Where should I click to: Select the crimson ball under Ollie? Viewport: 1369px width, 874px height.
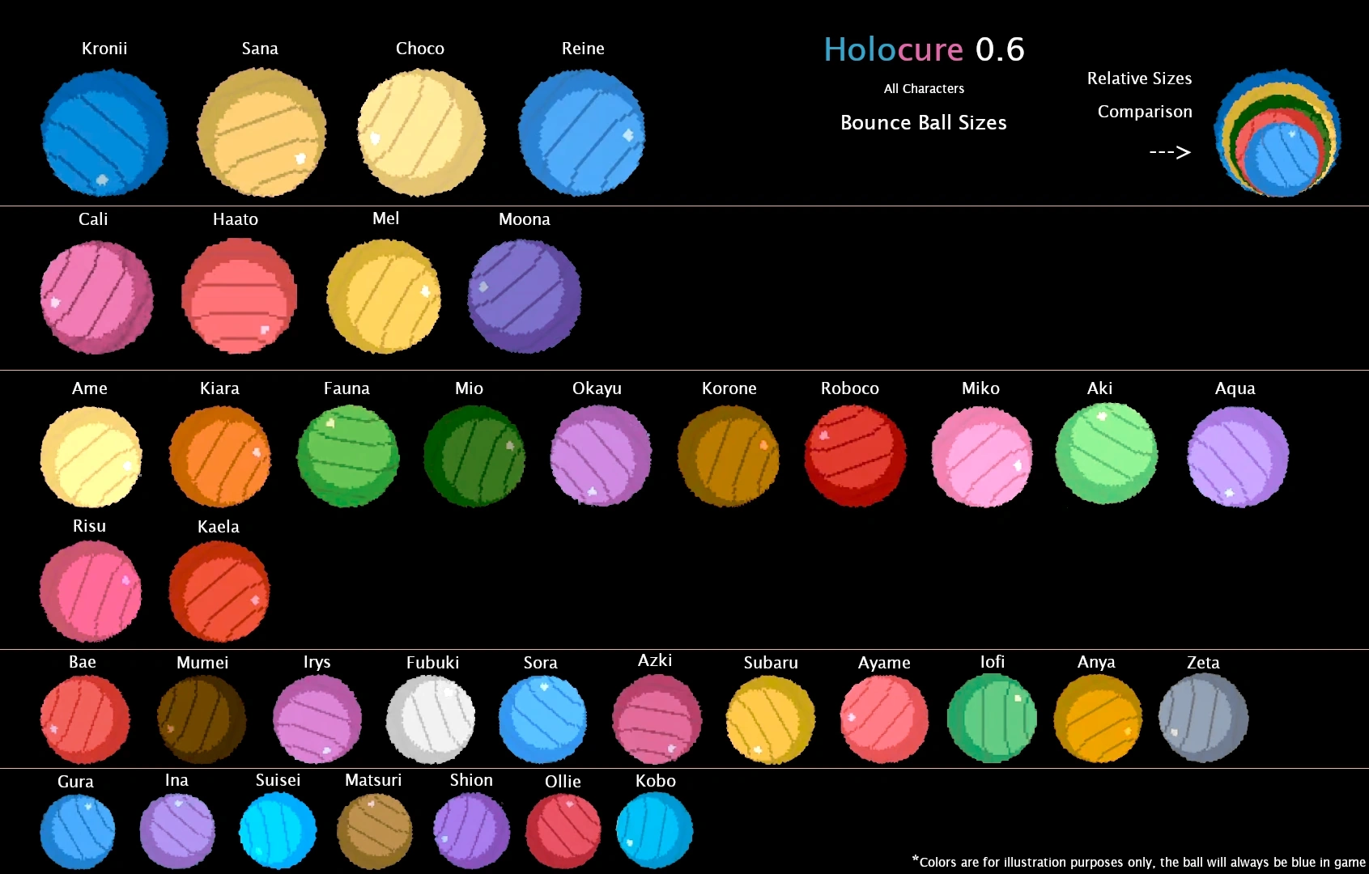coord(563,831)
